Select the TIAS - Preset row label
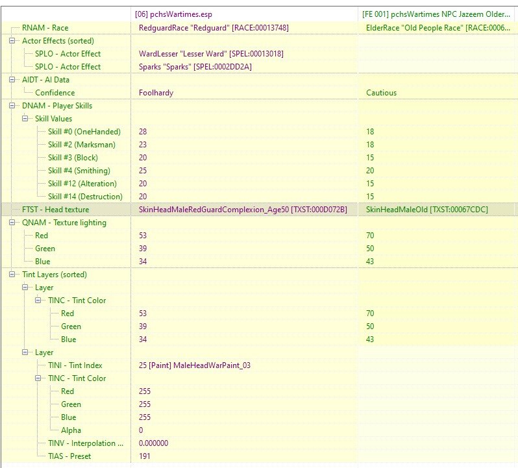The width and height of the screenshot is (518, 468). 69,456
